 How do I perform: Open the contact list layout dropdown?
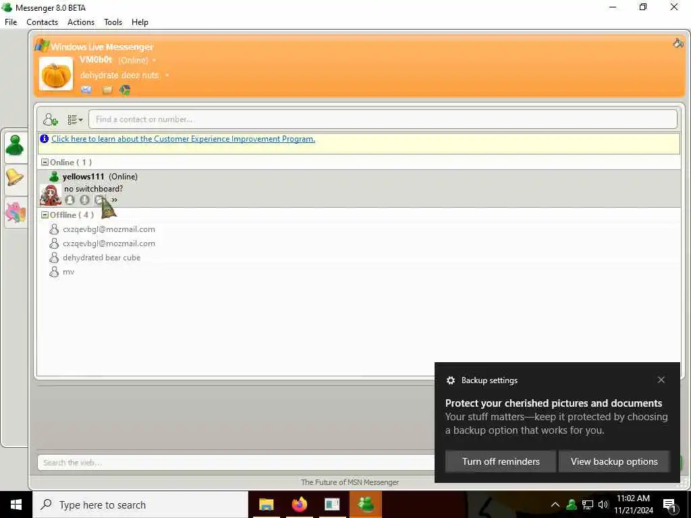pos(75,120)
